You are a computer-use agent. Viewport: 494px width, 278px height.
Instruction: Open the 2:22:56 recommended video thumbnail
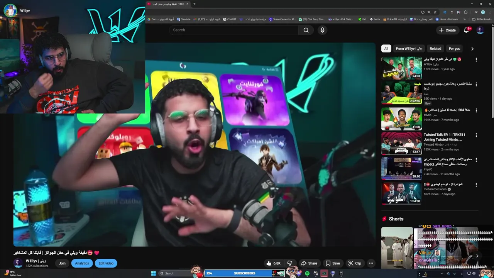(x=401, y=93)
